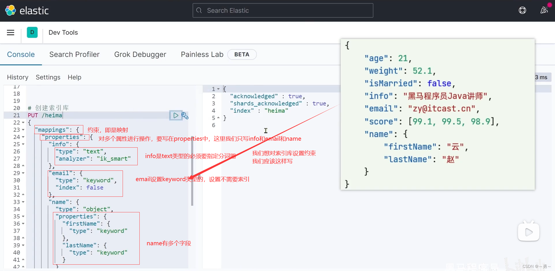
Task: Open the hamburger navigation menu
Action: pos(11,33)
